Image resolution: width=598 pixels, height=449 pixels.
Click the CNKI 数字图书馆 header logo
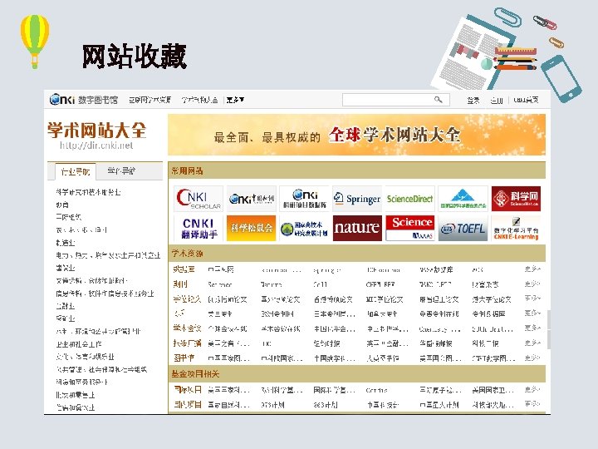[x=84, y=100]
